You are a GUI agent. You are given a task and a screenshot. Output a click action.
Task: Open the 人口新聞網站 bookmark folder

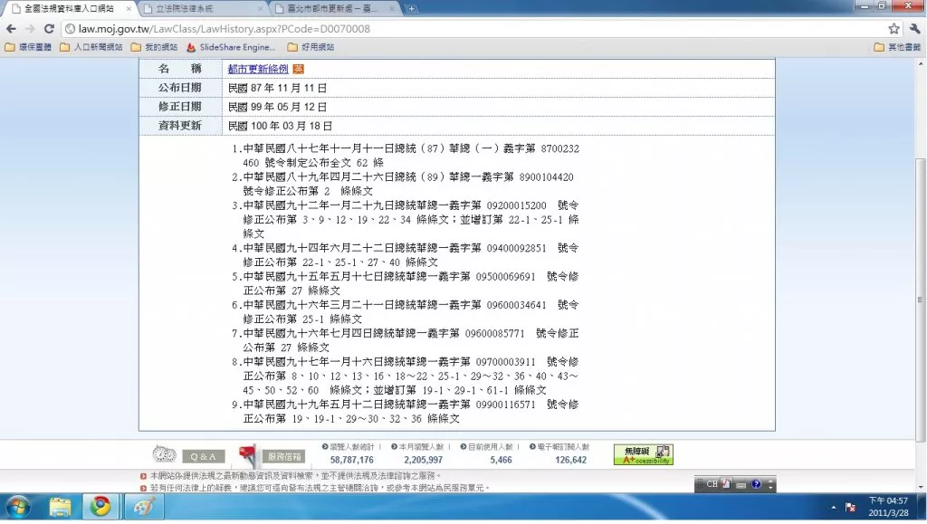[x=91, y=47]
